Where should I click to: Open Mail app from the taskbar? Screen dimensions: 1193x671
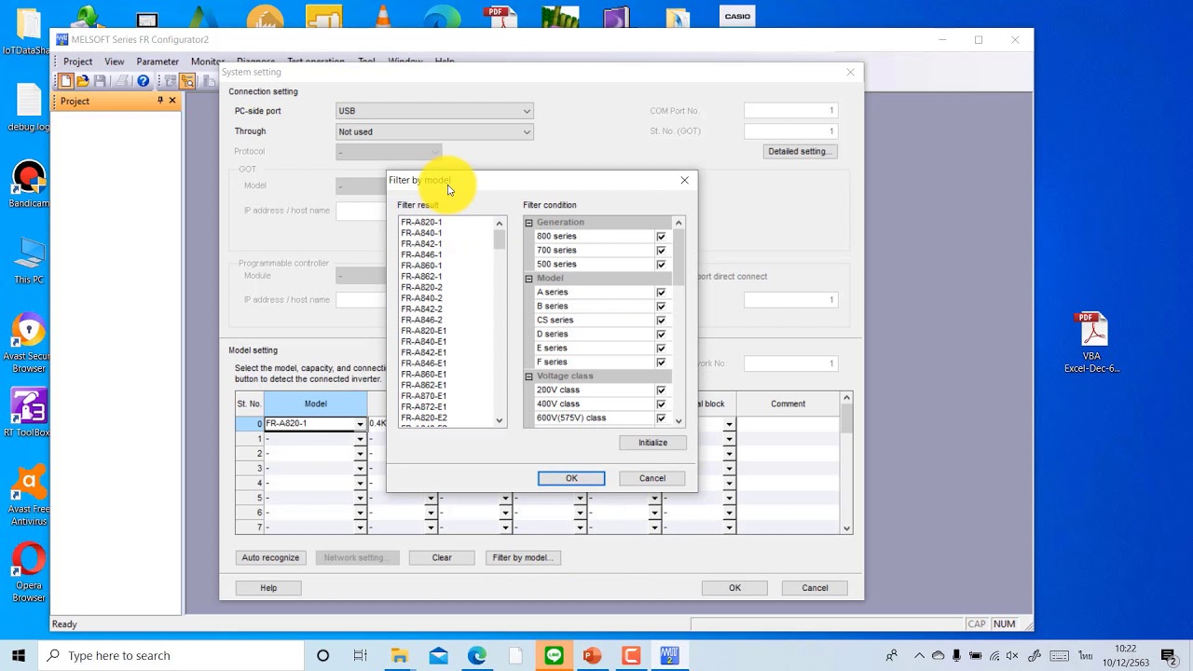438,656
